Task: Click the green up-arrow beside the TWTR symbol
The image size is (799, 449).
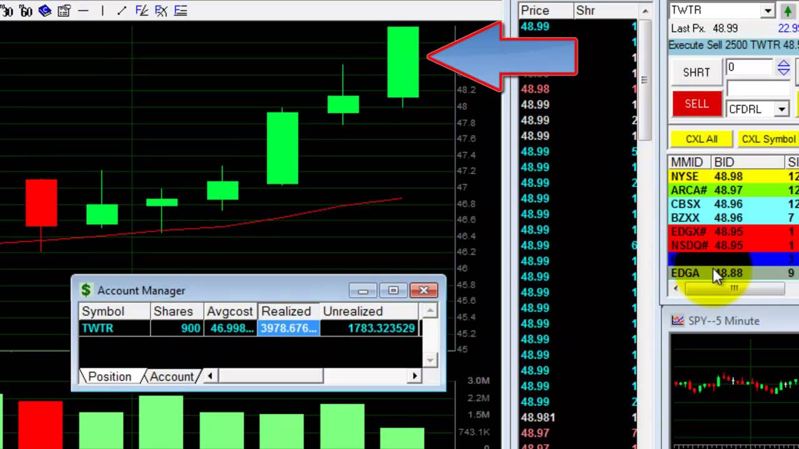Action: tap(788, 11)
